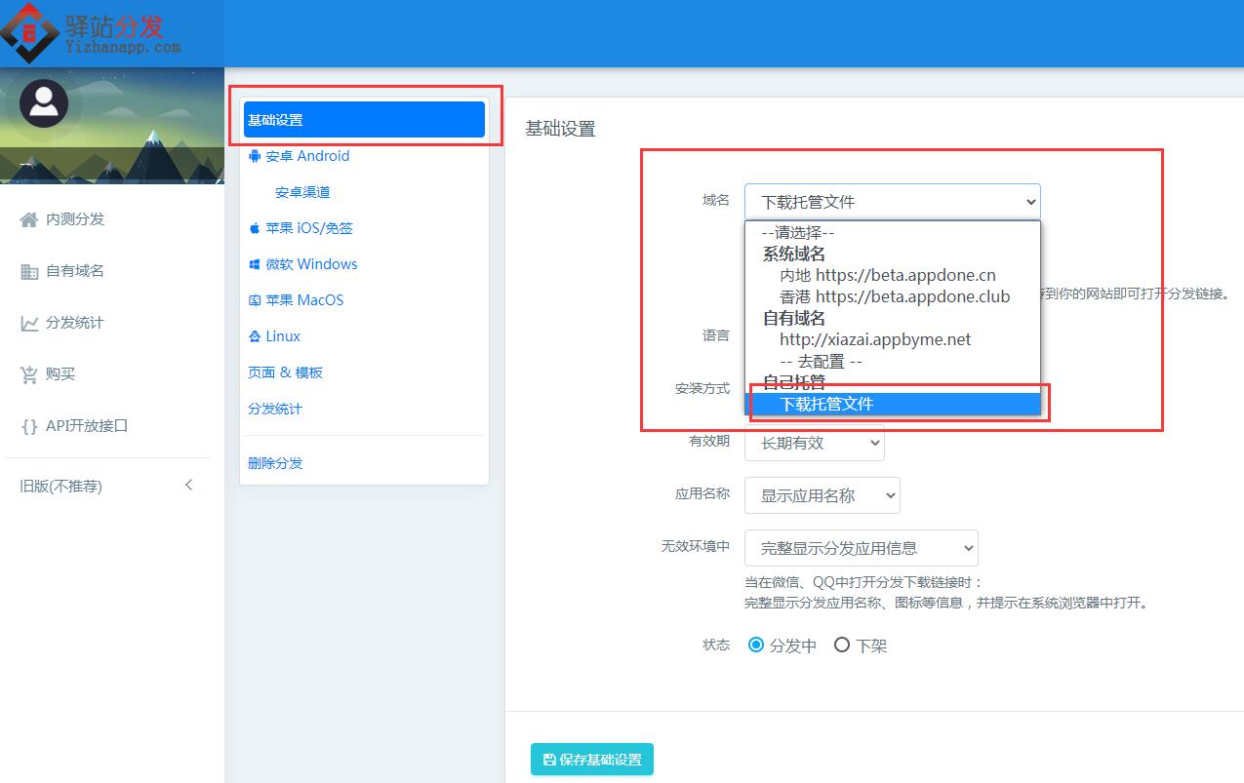Screen dimensions: 1244x783
Task: Click the Windows logo icon
Action: click(x=255, y=264)
